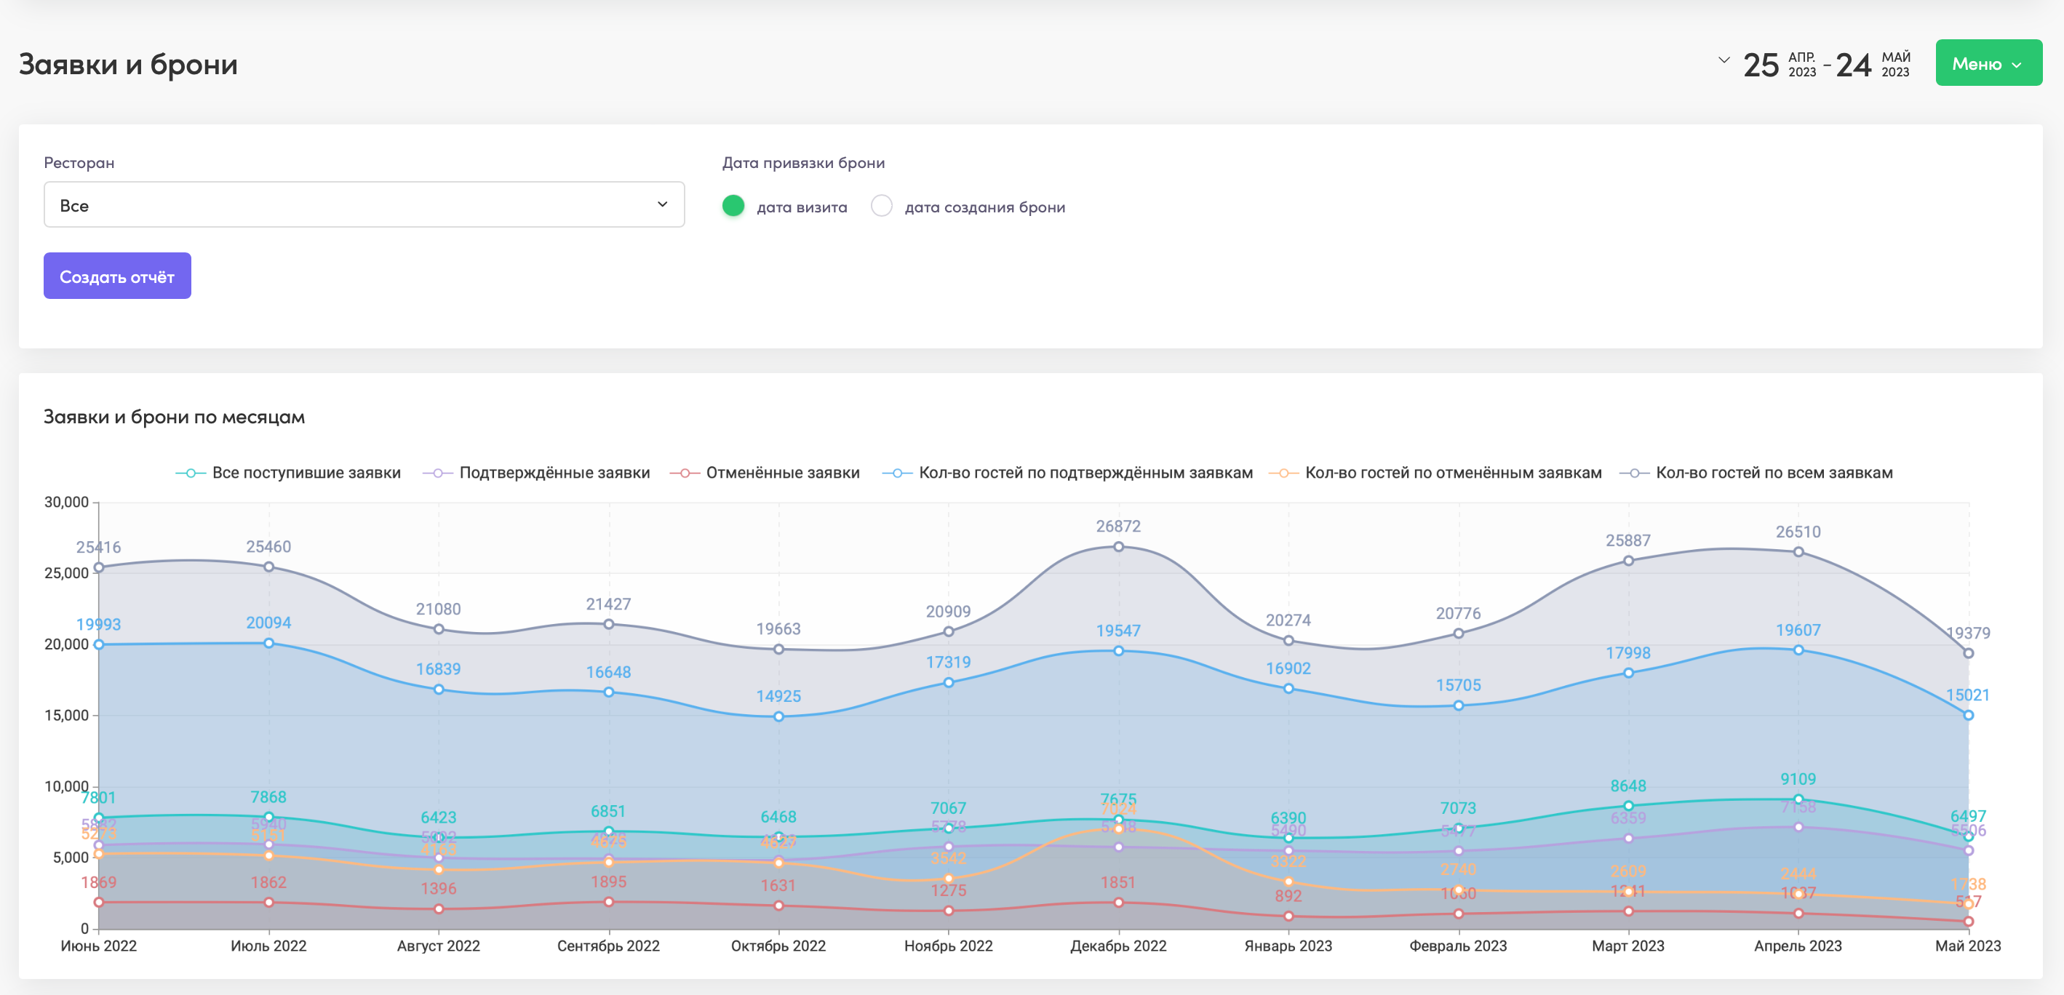Image resolution: width=2064 pixels, height=995 pixels.
Task: Click the start date 25 АПР. 2023
Action: [1780, 64]
